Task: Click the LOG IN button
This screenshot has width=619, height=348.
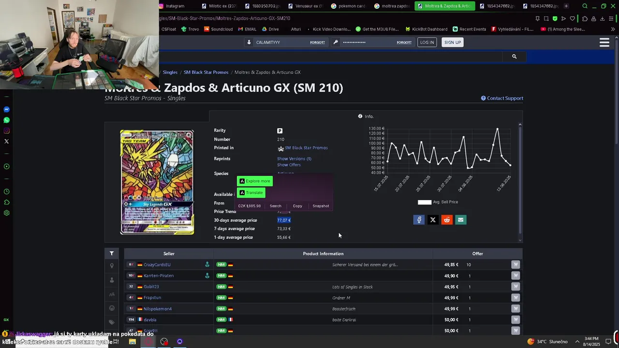Action: [427, 43]
